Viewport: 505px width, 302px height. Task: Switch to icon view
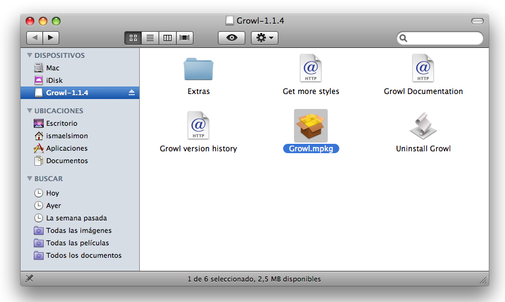[133, 38]
